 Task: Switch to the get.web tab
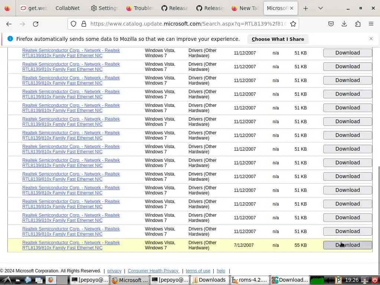[x=33, y=8]
